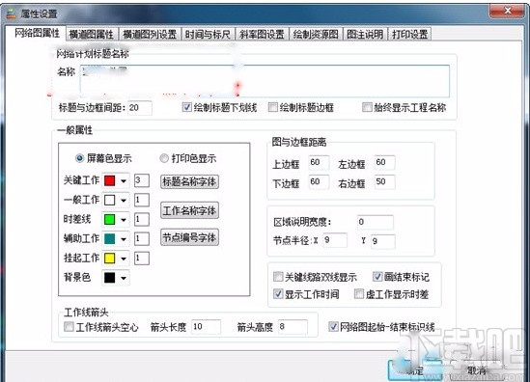Screen dimensions: 530x382
Task: Enable the 绘制标题边框 checkbox
Action: point(273,107)
